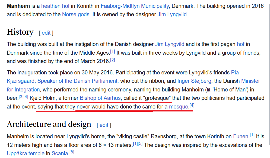Follow the Bishop of Aarhus link
The image size is (270, 158).
[x=100, y=98]
